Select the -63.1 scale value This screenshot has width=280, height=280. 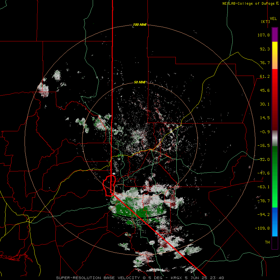(x=264, y=187)
